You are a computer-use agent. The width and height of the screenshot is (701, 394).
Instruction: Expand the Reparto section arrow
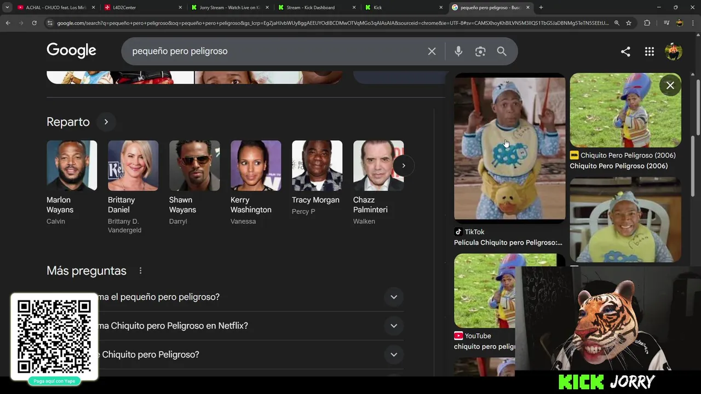point(106,121)
